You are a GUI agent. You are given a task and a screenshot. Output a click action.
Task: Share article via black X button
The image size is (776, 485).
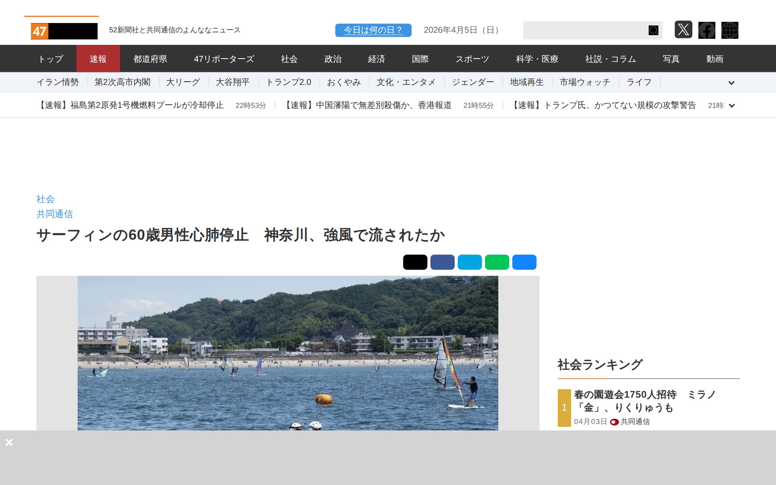[x=415, y=262]
